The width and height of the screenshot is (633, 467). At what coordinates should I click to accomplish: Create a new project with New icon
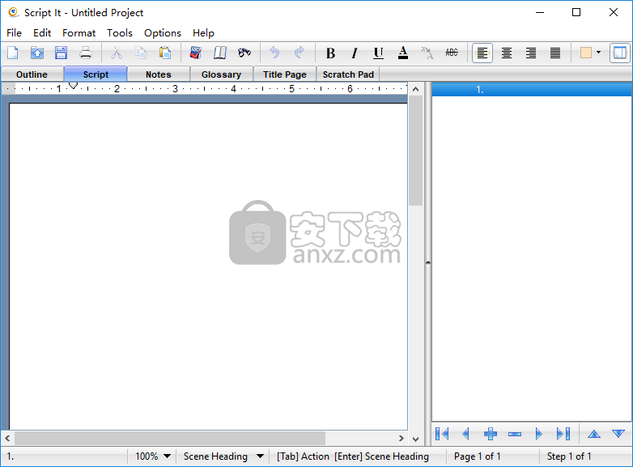pos(13,53)
